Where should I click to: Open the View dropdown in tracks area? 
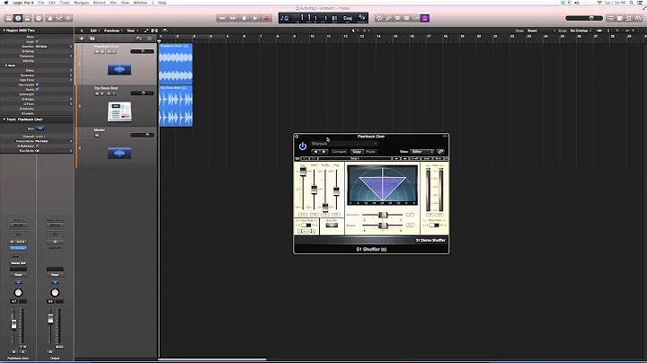coord(131,31)
